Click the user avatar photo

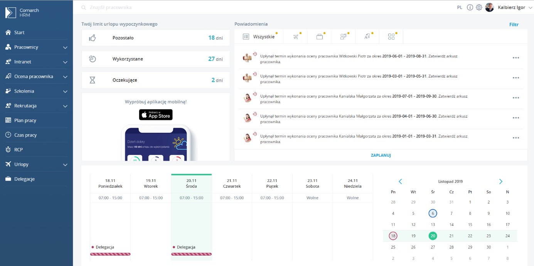pos(490,7)
